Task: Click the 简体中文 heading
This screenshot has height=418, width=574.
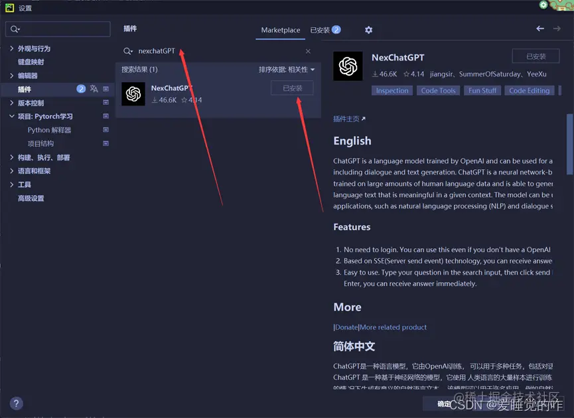Action: click(354, 346)
